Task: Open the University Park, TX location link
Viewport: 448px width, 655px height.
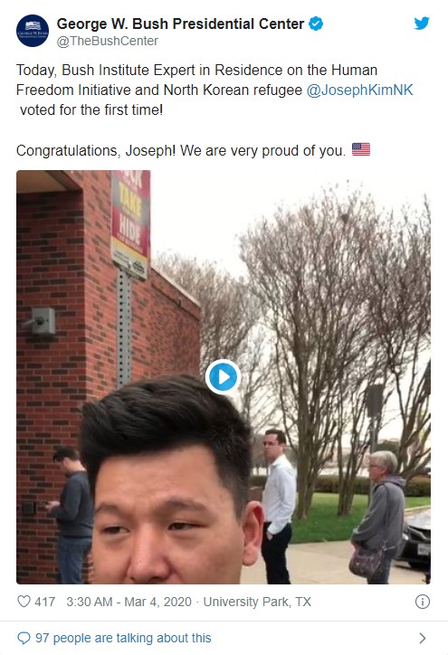Action: [x=257, y=602]
